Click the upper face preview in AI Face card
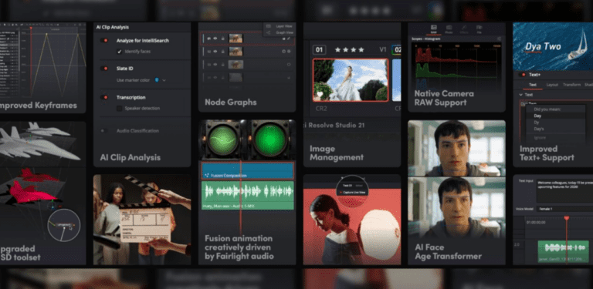Screen dimensions: 593x289 click(456, 148)
